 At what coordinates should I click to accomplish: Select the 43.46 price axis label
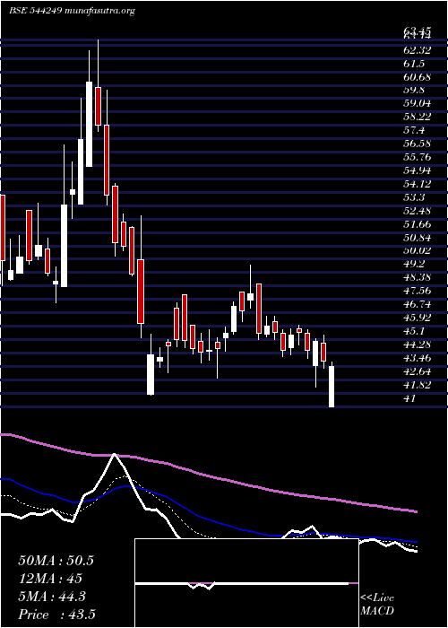[x=418, y=358]
